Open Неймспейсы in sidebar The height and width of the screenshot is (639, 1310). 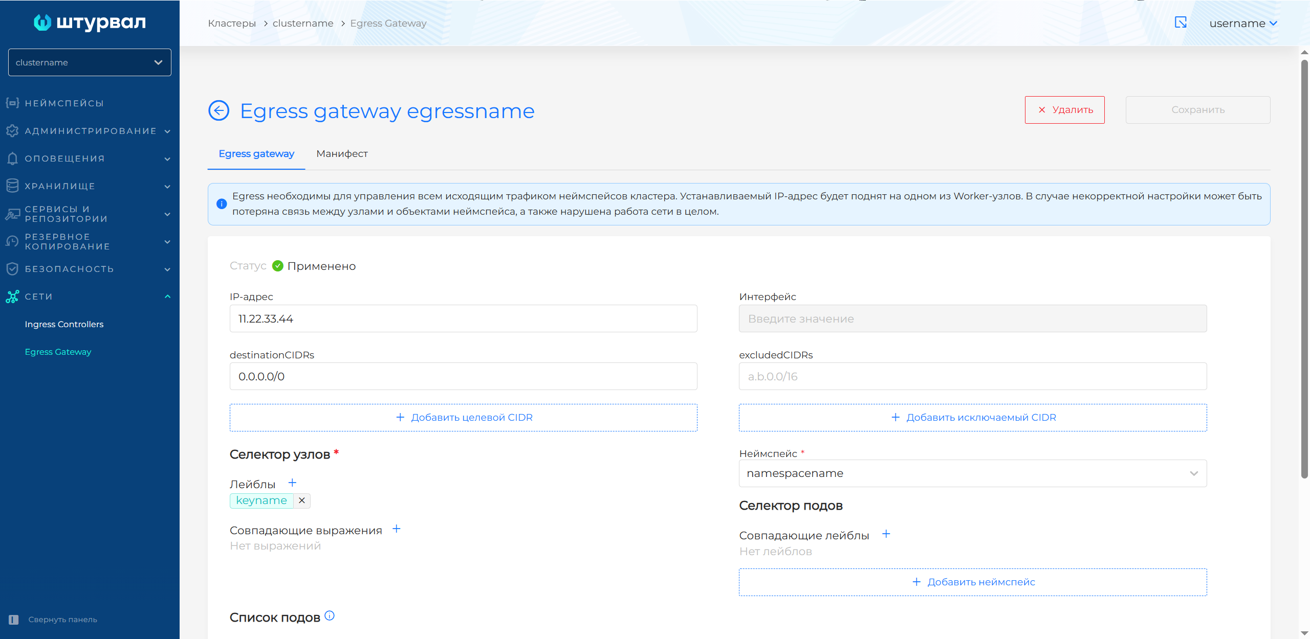point(64,103)
